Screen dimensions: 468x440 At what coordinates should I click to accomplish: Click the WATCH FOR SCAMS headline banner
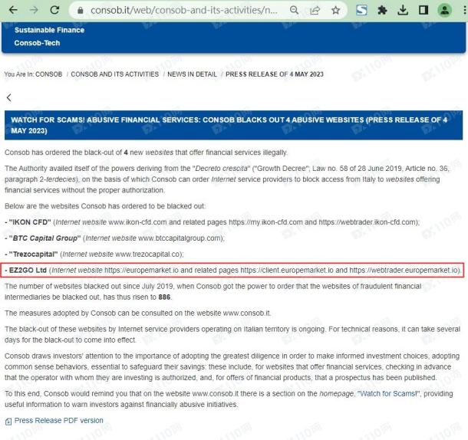[x=233, y=125]
